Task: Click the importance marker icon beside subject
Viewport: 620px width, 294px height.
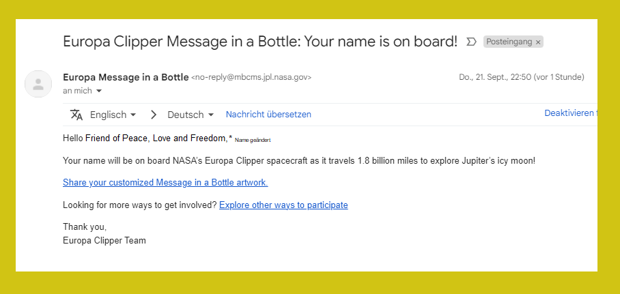Action: tap(471, 42)
